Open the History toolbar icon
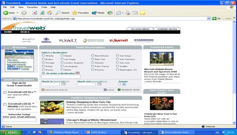This screenshot has width=237, height=135. pyautogui.click(x=110, y=13)
